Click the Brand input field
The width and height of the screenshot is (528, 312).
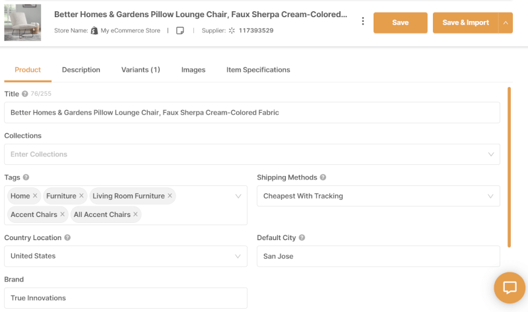[x=125, y=298]
